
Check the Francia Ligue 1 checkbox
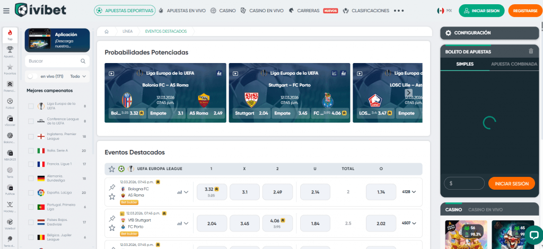[x=31, y=164]
